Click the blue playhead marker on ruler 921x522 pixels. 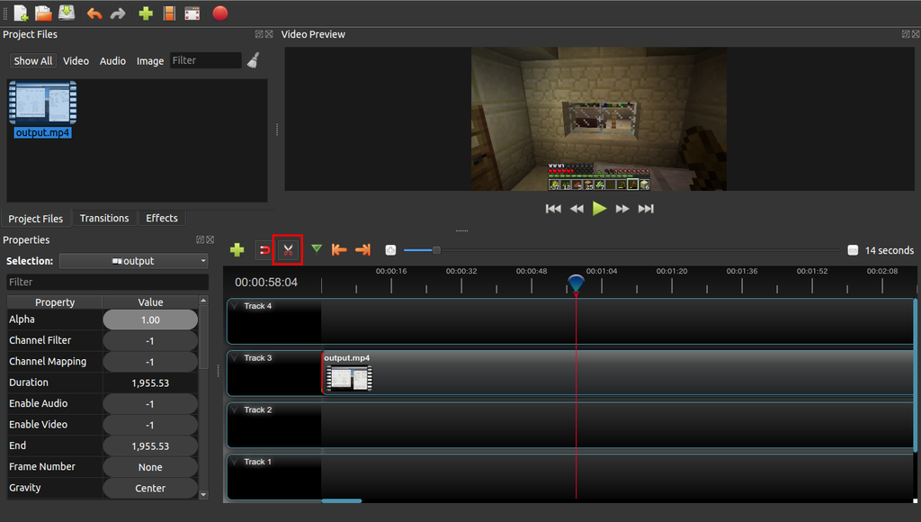(577, 283)
